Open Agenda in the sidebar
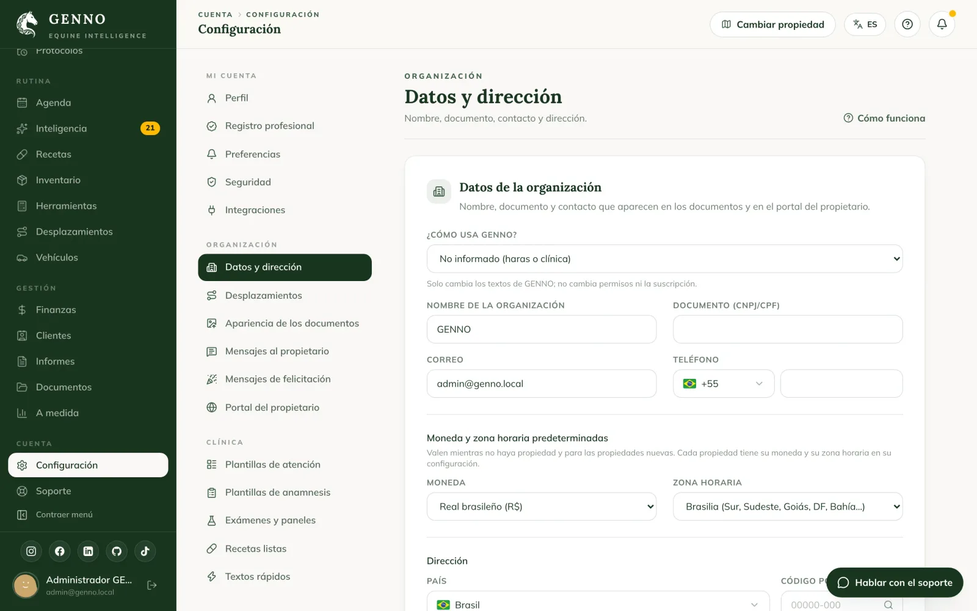This screenshot has width=977, height=611. pos(88,103)
